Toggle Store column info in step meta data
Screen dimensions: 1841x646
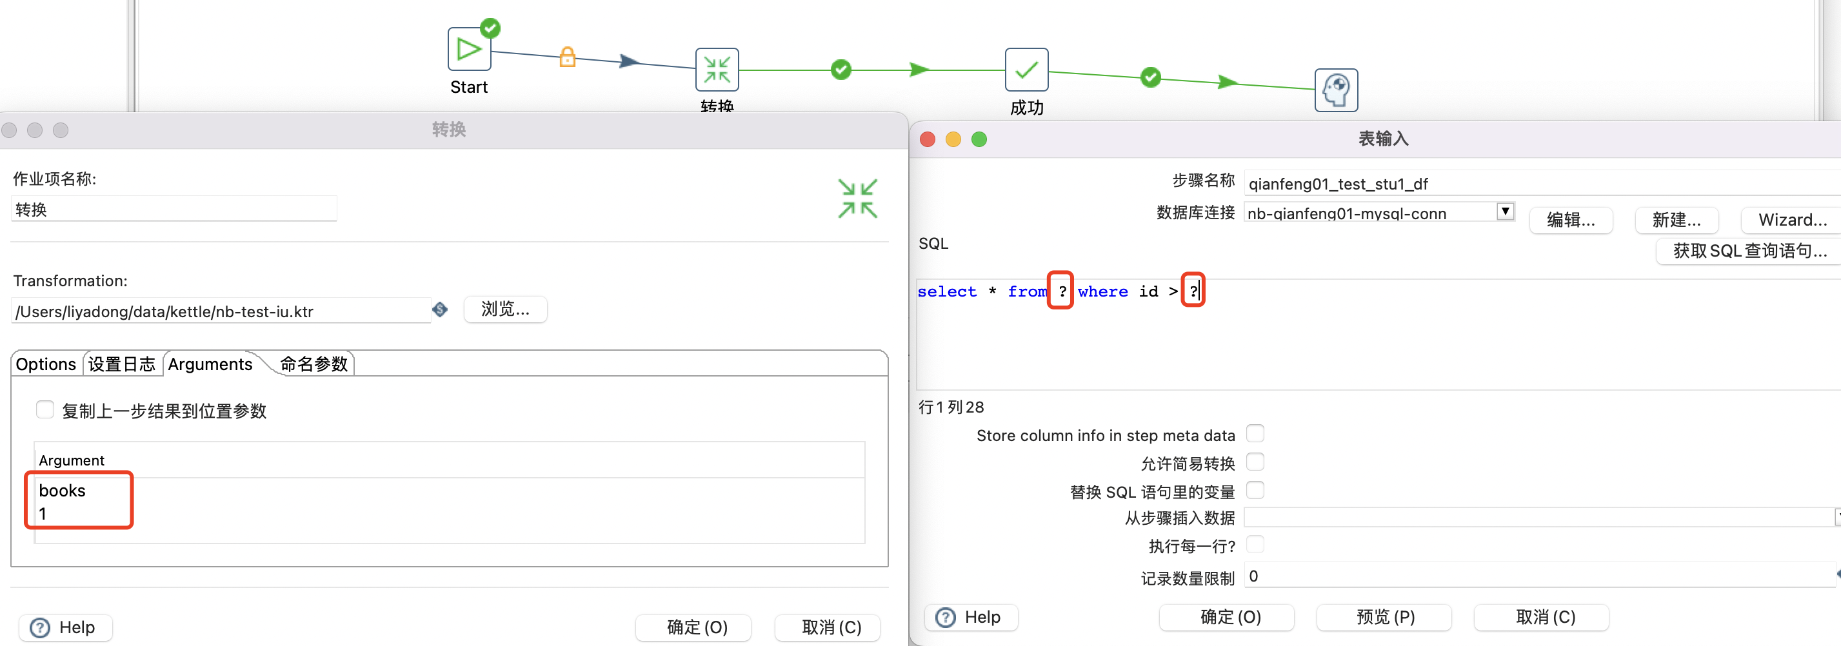click(x=1255, y=433)
